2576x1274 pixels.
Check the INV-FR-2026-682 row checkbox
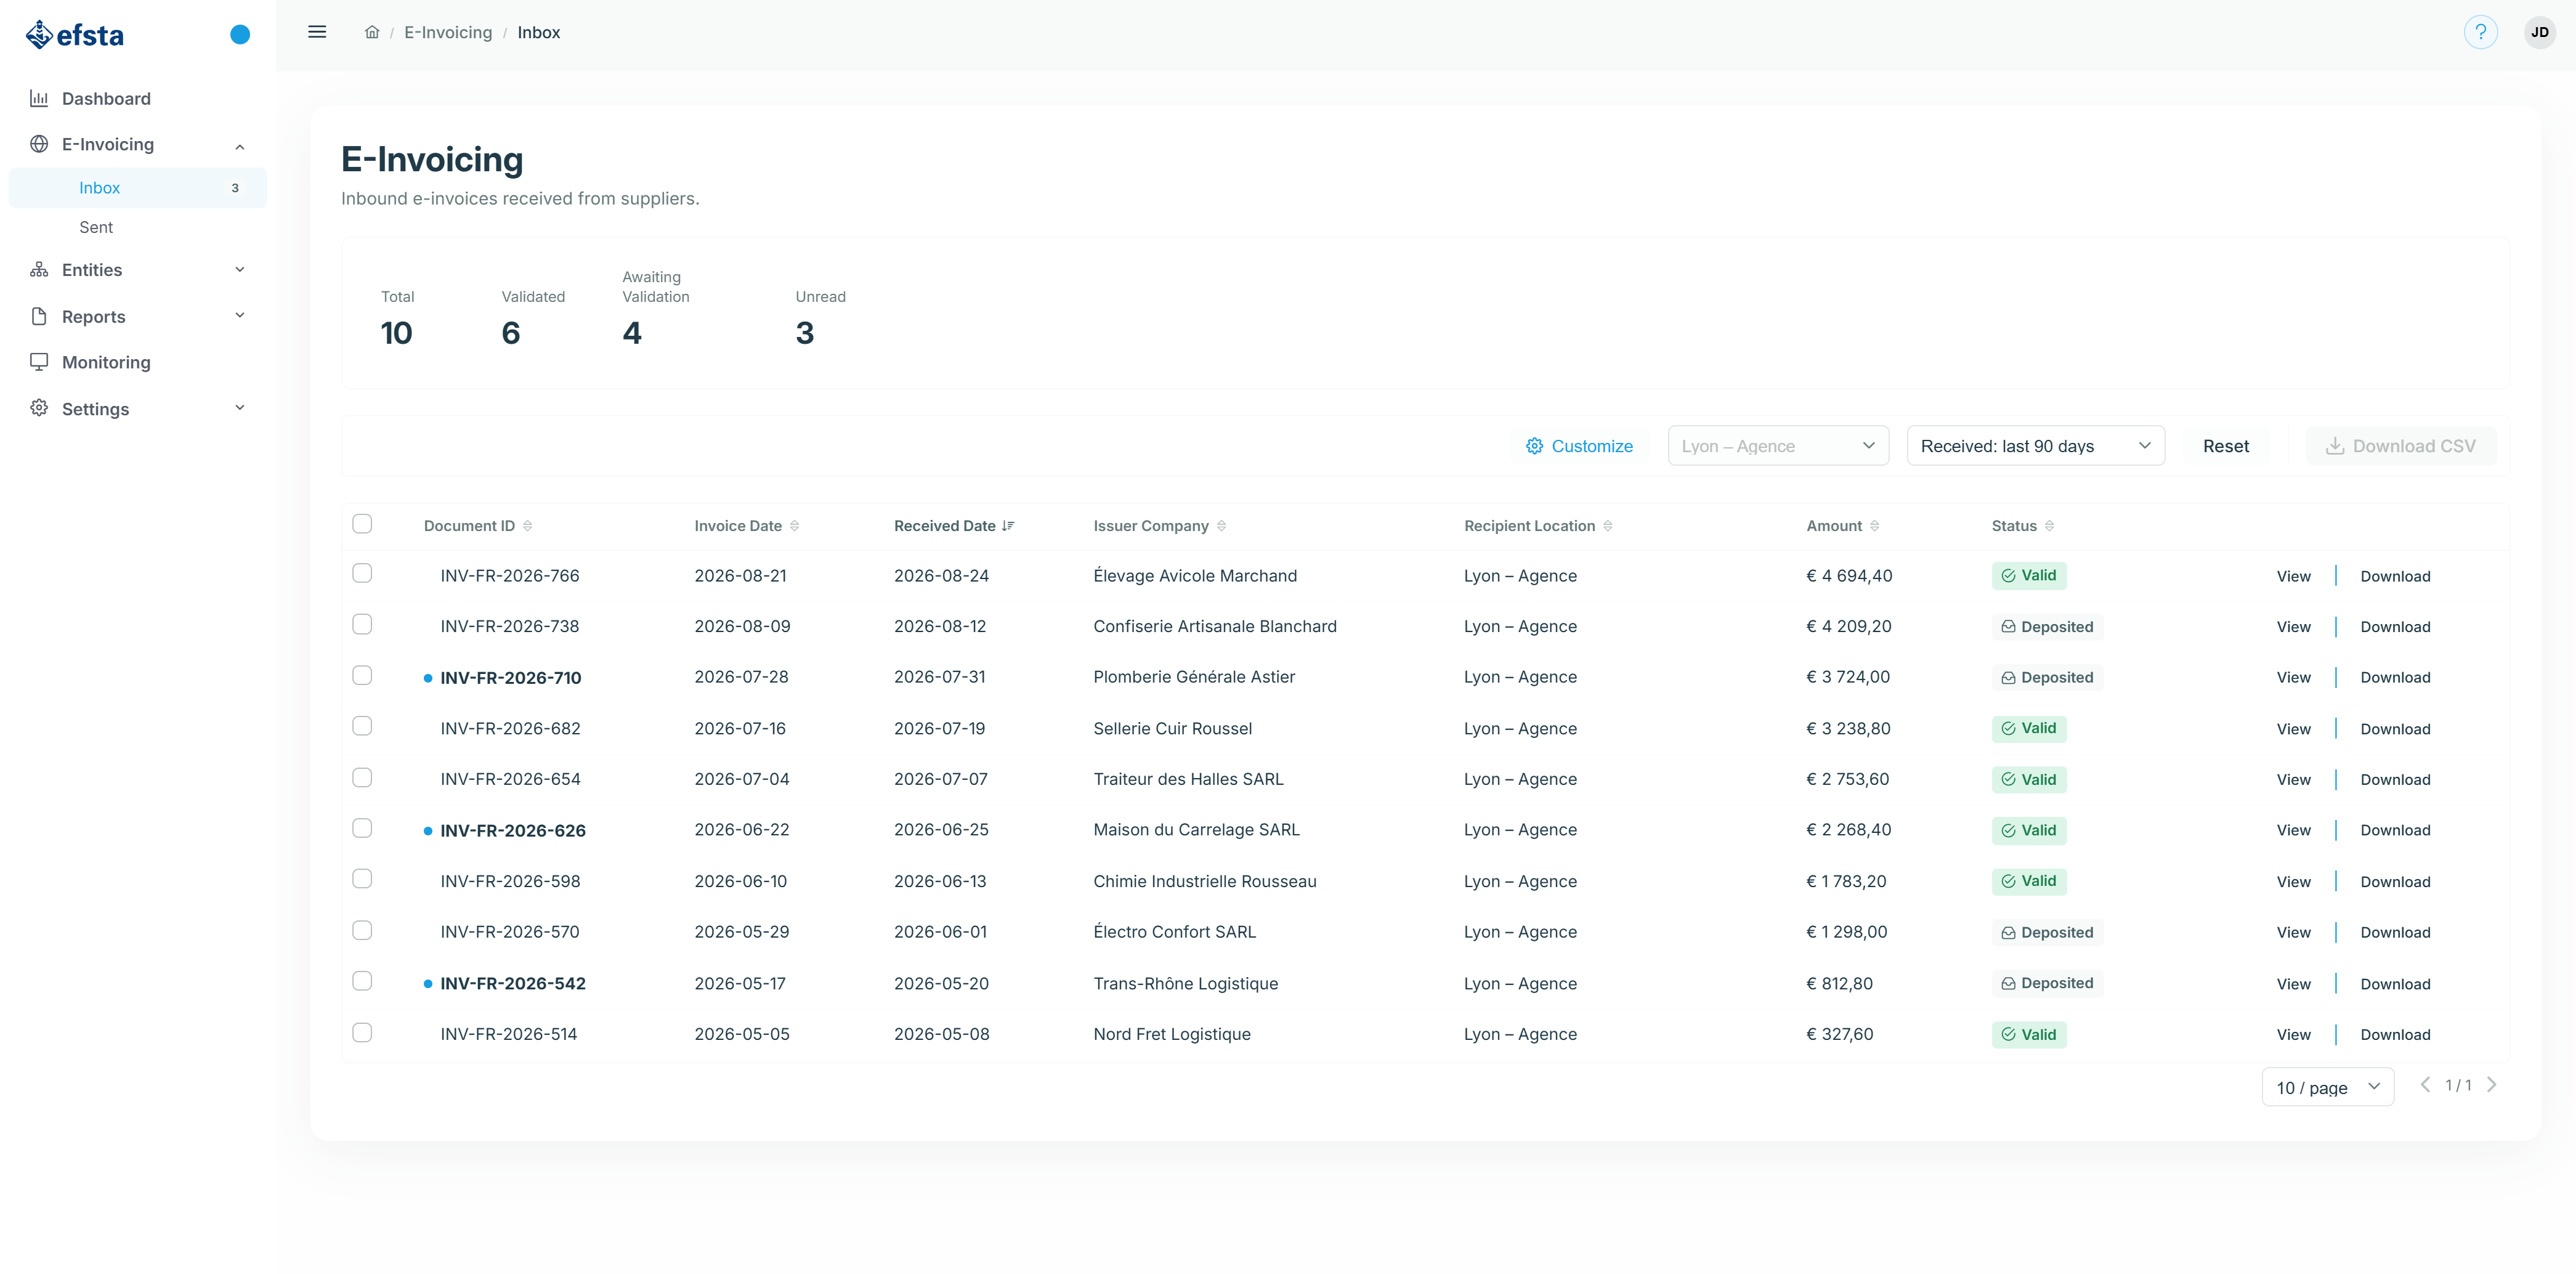click(362, 726)
